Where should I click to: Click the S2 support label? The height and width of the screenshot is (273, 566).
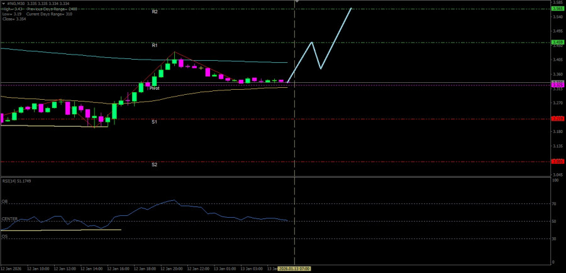tap(154, 164)
